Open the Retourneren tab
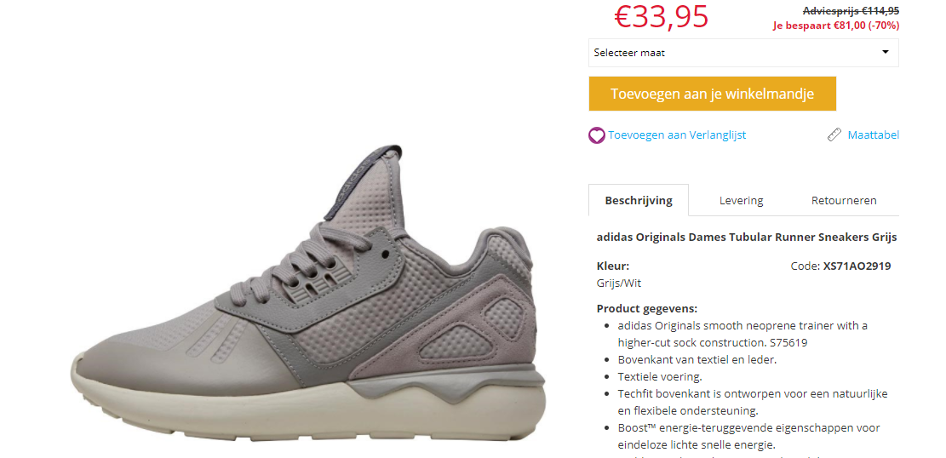This screenshot has width=946, height=458. tap(844, 200)
